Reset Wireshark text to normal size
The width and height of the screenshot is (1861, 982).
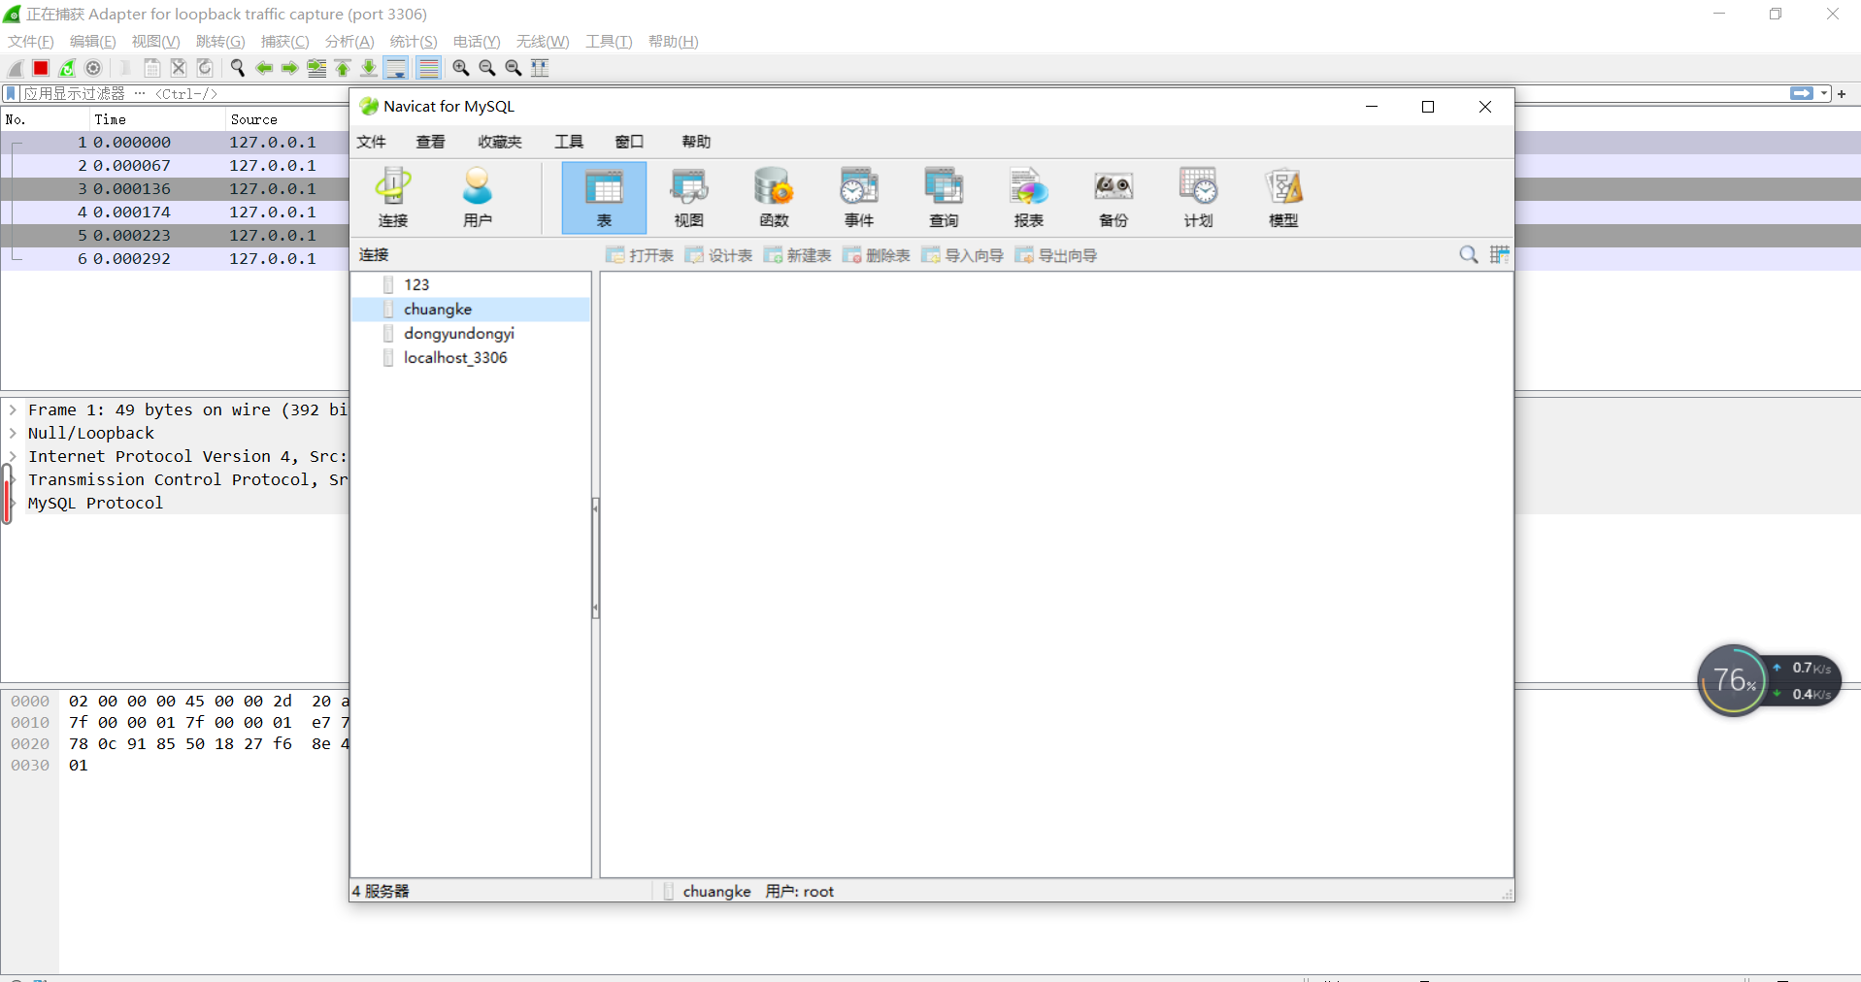[x=514, y=68]
